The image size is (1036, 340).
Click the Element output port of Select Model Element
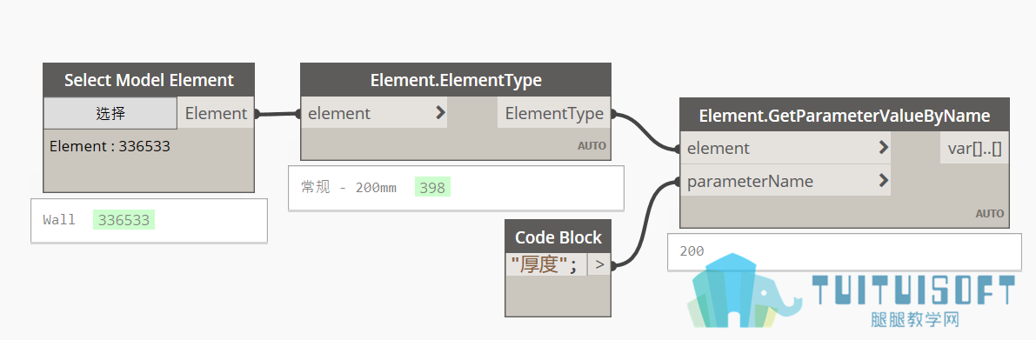click(x=216, y=113)
